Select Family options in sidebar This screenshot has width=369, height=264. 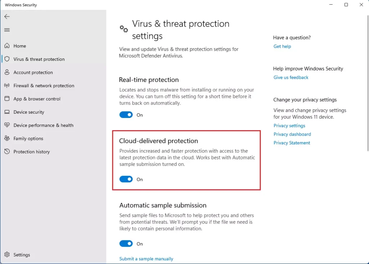[x=28, y=138]
